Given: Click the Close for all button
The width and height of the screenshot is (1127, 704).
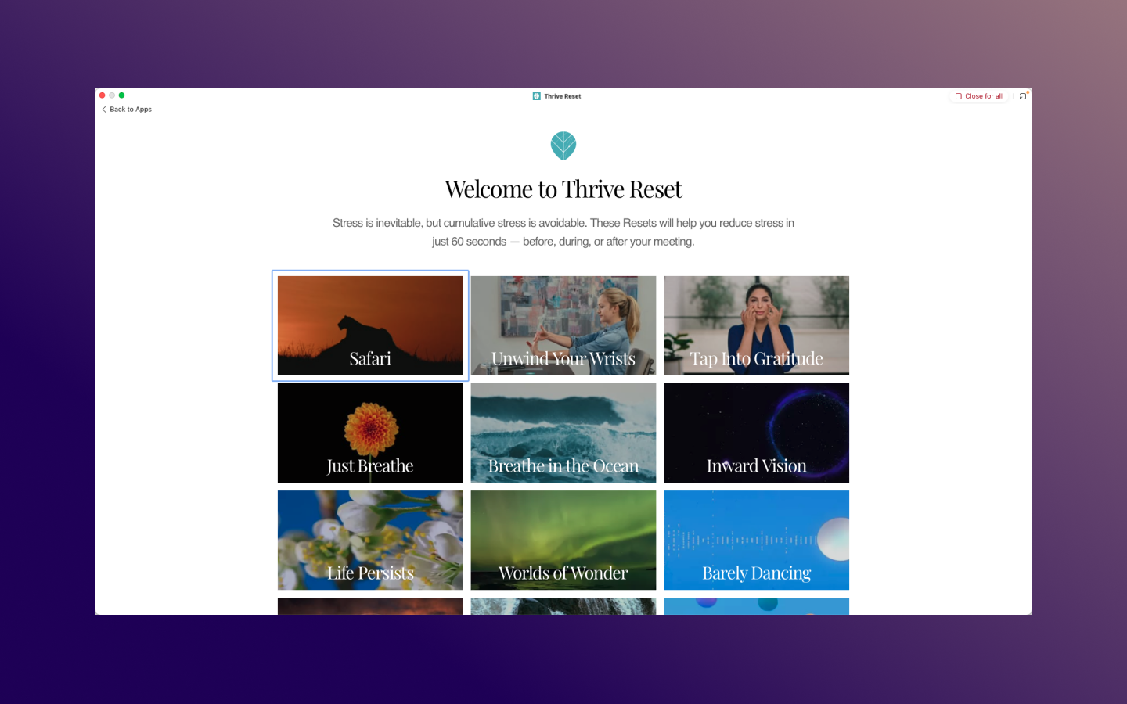Looking at the screenshot, I should pyautogui.click(x=979, y=96).
